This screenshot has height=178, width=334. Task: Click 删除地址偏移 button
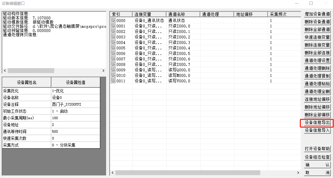coord(317,107)
